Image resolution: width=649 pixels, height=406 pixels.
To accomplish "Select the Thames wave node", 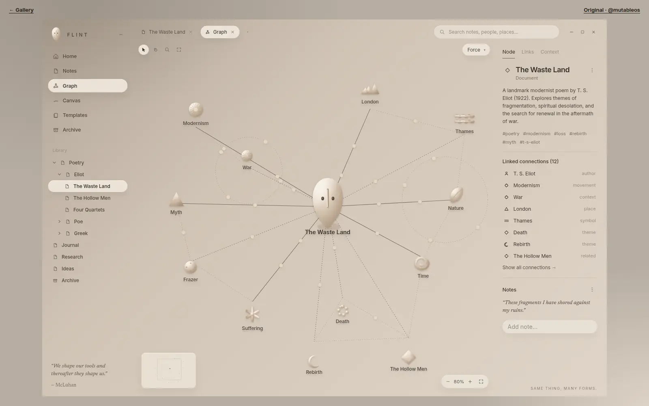I will pyautogui.click(x=464, y=119).
